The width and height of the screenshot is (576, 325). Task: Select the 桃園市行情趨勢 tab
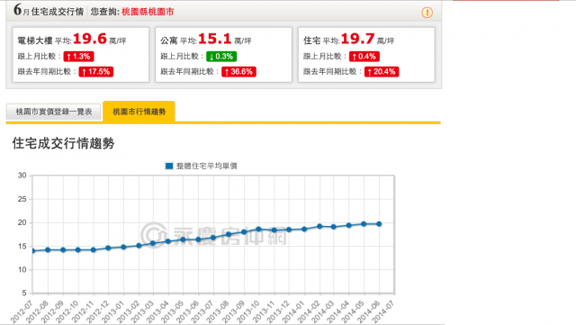click(139, 112)
